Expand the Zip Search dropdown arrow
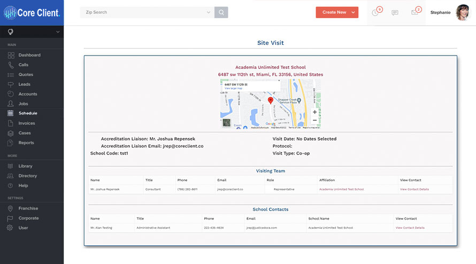This screenshot has width=476, height=264. (209, 12)
